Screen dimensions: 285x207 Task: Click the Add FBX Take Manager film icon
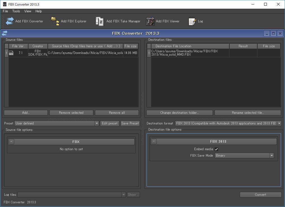(99, 21)
